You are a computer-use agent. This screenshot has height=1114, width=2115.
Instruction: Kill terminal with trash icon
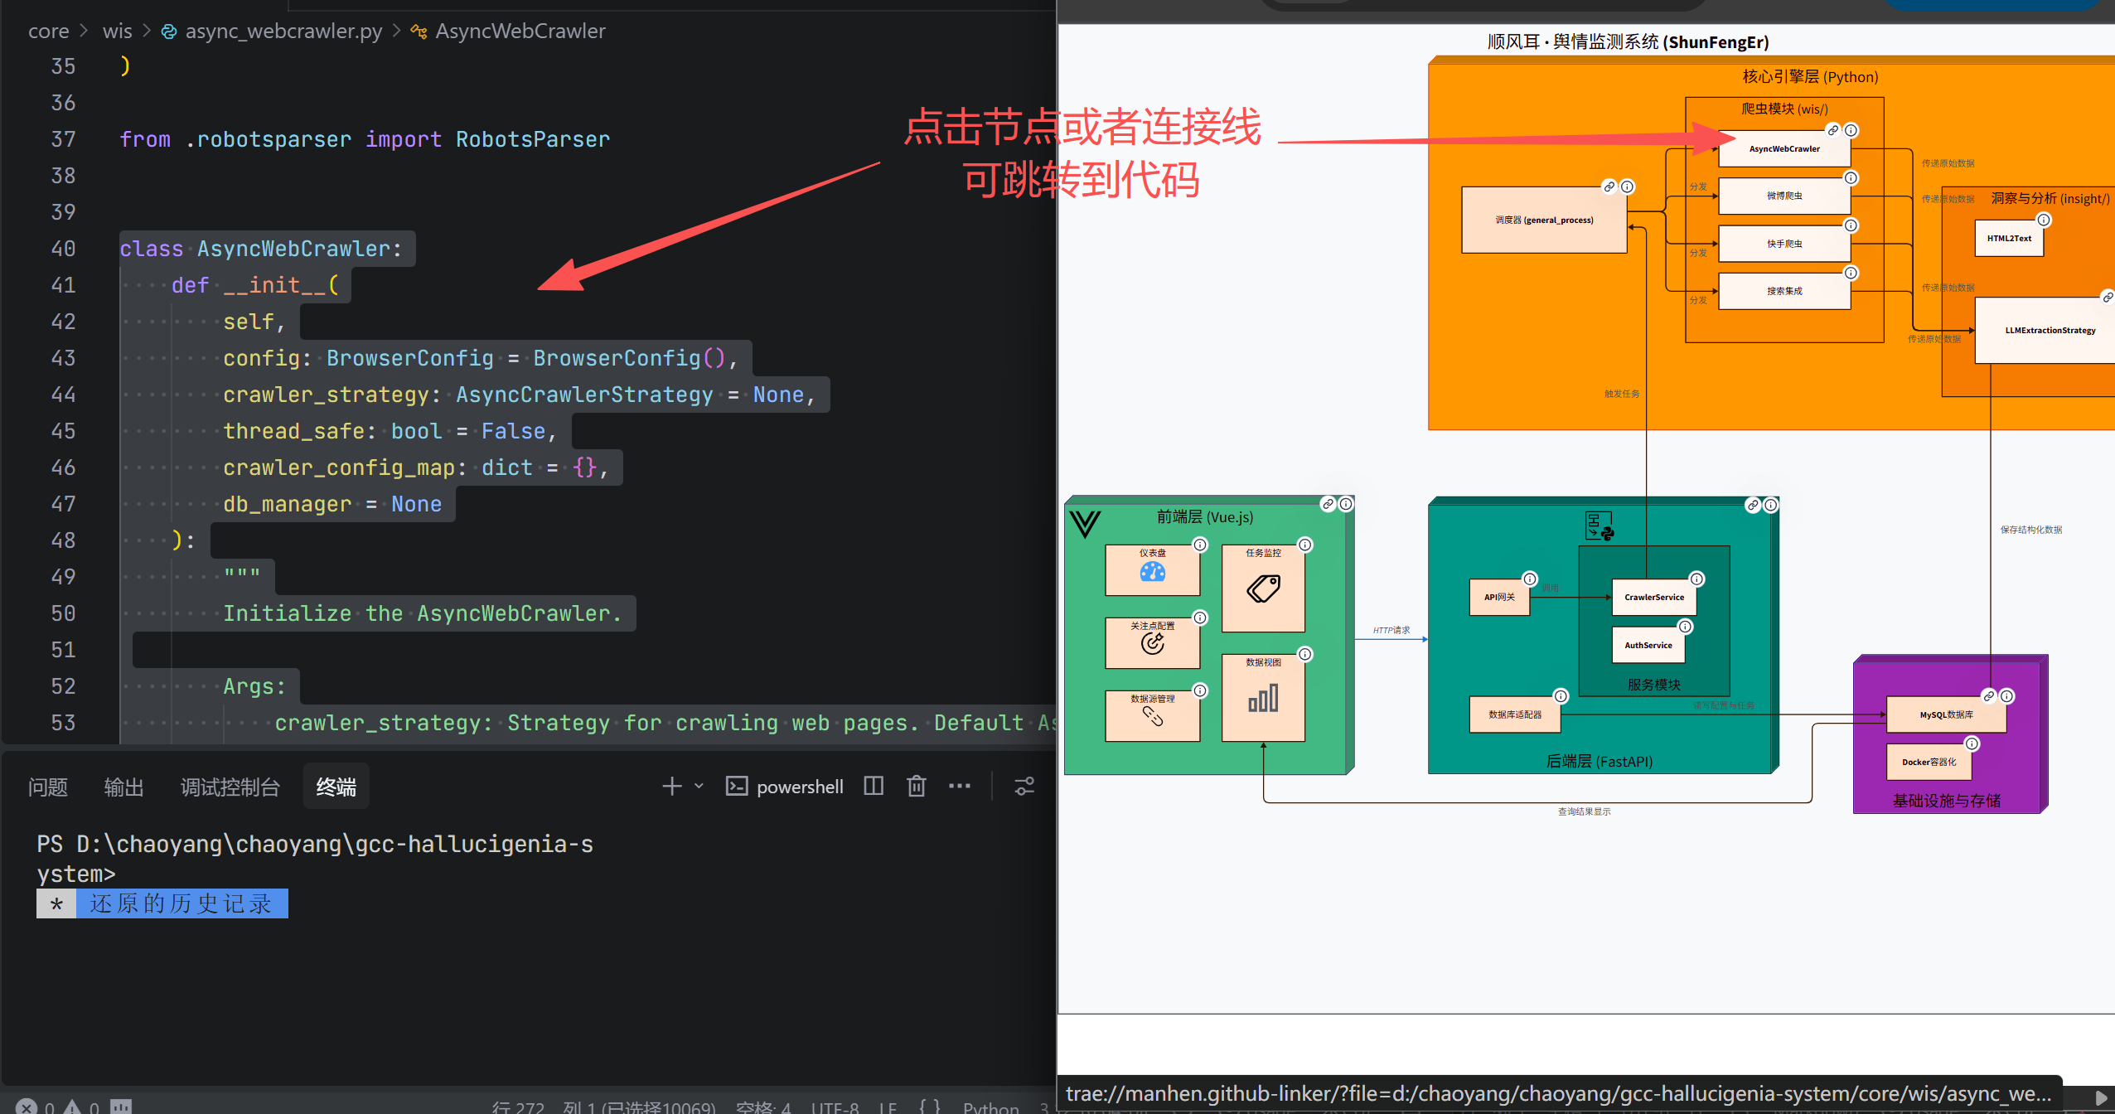[916, 786]
